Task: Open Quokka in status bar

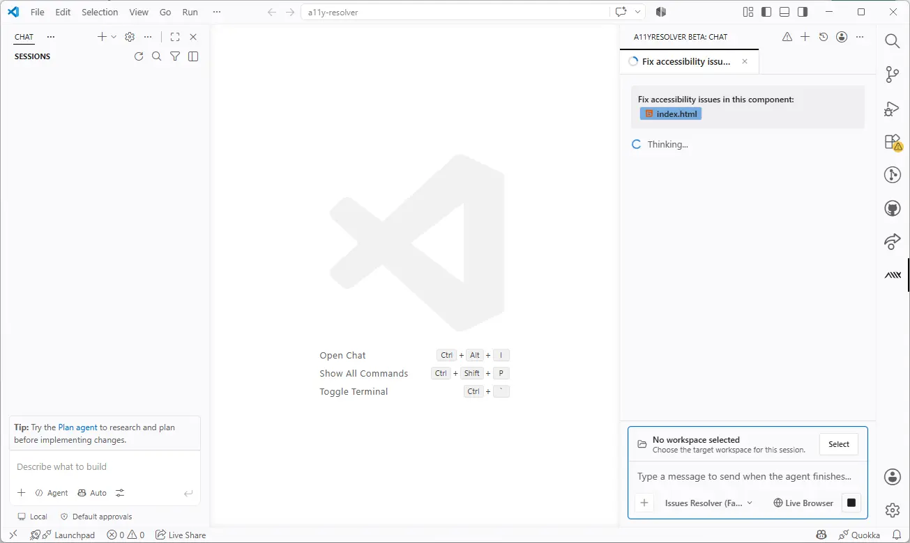Action: pos(859,535)
